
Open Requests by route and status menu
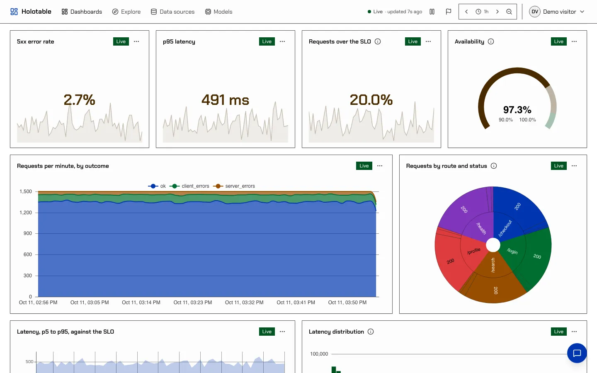(x=574, y=166)
